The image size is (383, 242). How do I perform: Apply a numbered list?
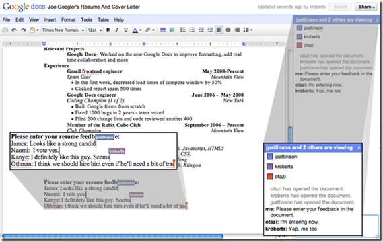pyautogui.click(x=183, y=30)
